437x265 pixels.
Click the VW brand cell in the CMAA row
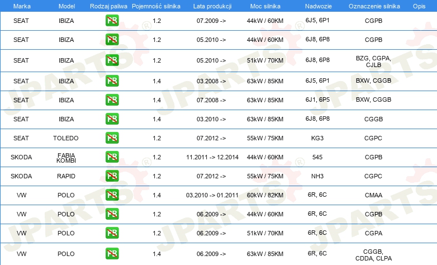(21, 195)
